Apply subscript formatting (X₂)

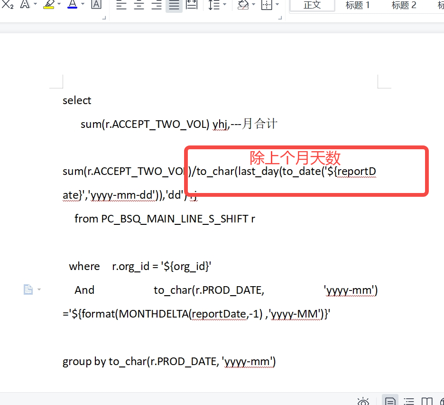pyautogui.click(x=8, y=5)
